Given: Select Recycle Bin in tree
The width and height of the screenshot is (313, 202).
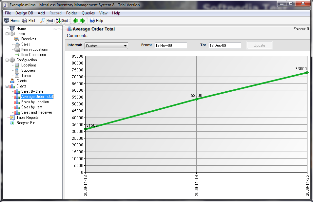Looking at the screenshot, I should (26, 123).
